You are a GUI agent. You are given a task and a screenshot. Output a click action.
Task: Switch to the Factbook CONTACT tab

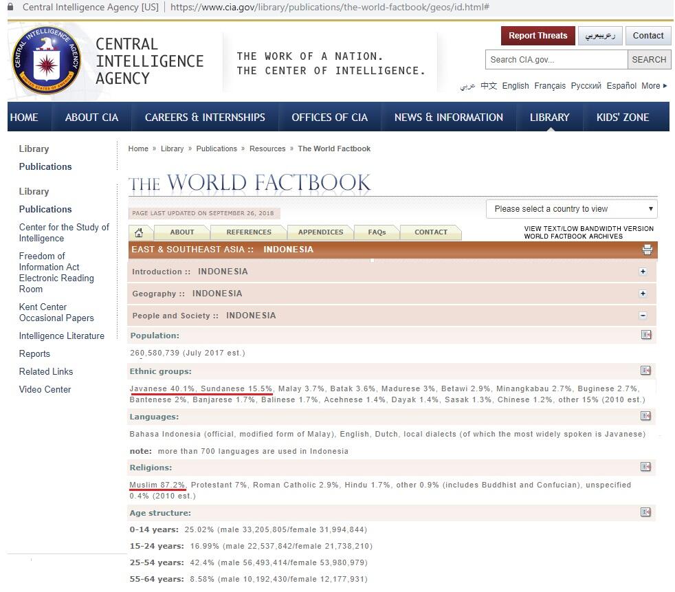point(431,232)
